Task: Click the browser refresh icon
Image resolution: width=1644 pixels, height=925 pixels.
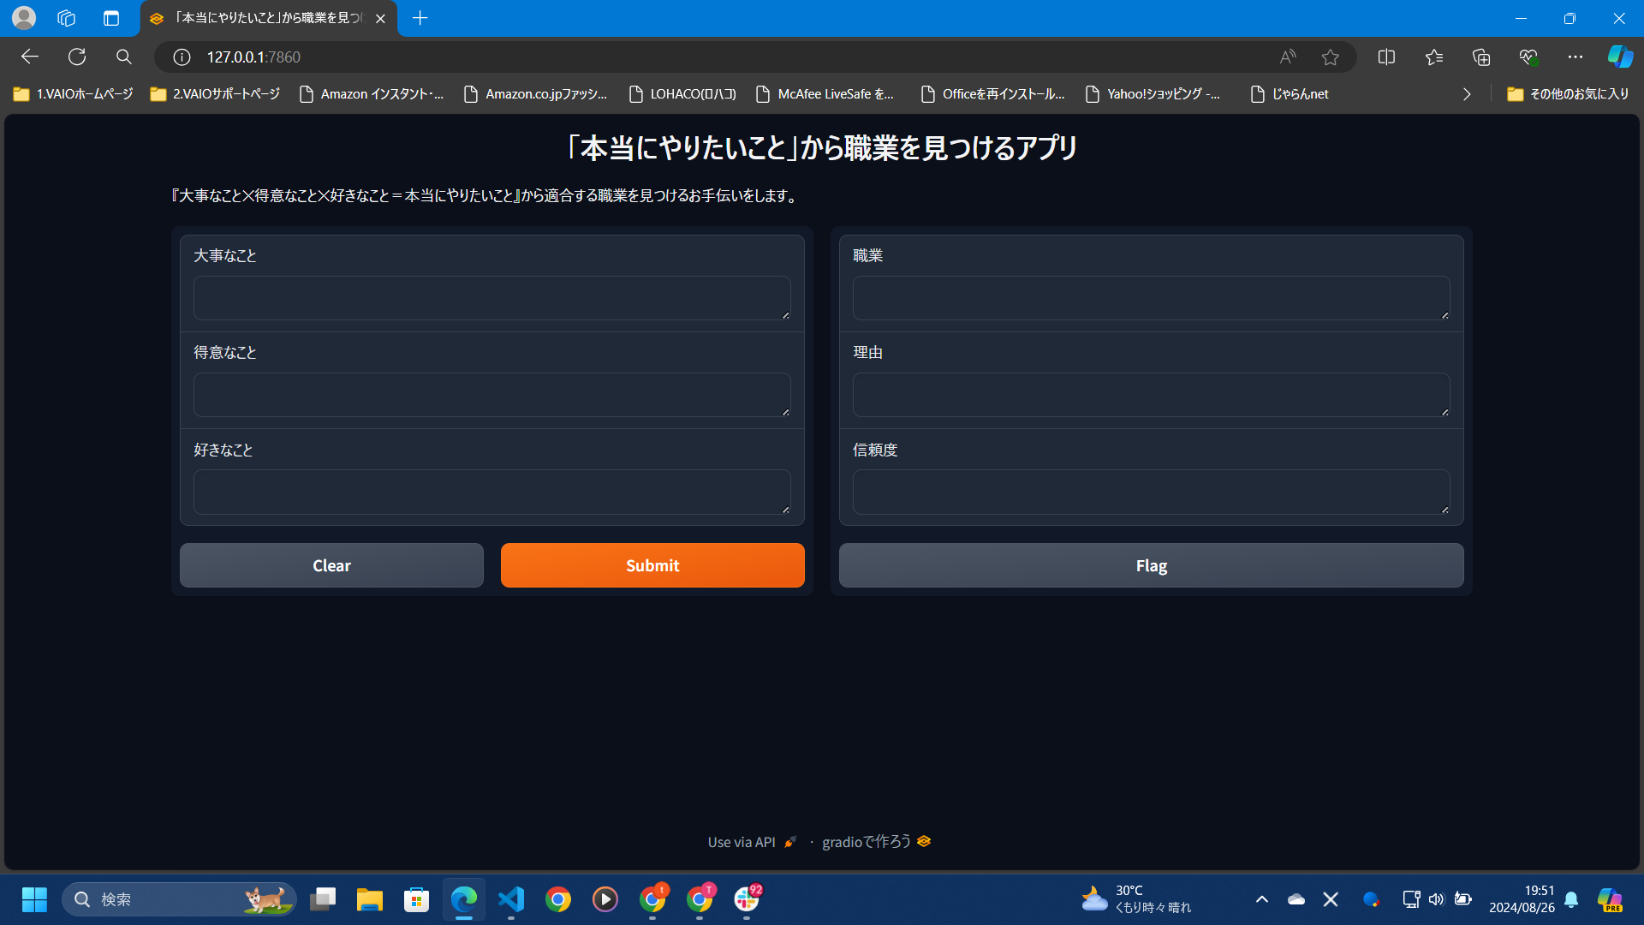Action: point(77,57)
